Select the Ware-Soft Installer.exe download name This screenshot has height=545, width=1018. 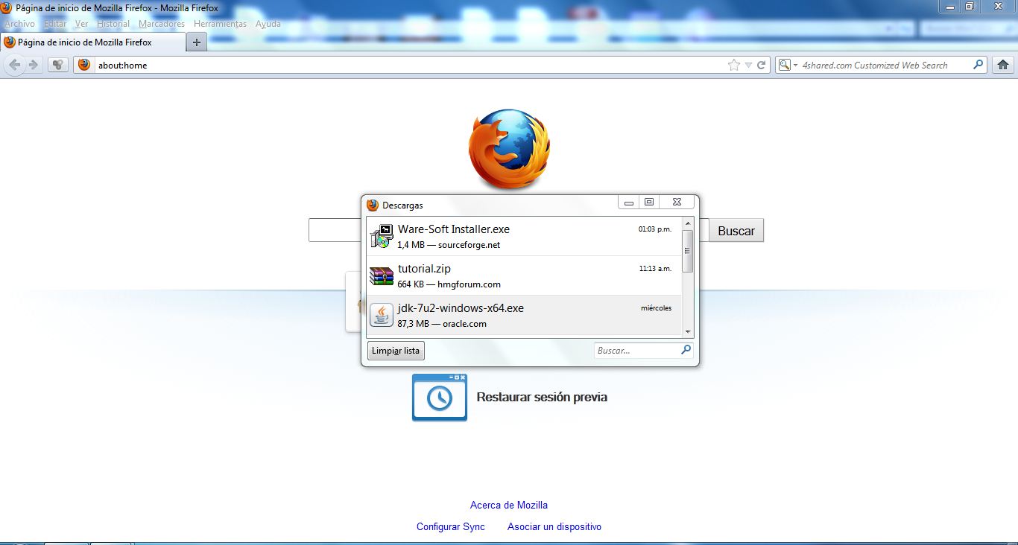click(x=454, y=229)
